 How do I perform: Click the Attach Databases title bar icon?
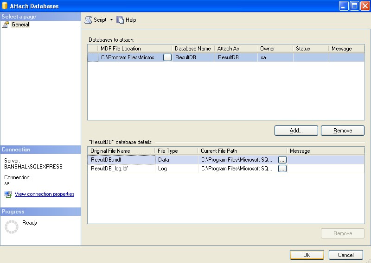[x=5, y=6]
